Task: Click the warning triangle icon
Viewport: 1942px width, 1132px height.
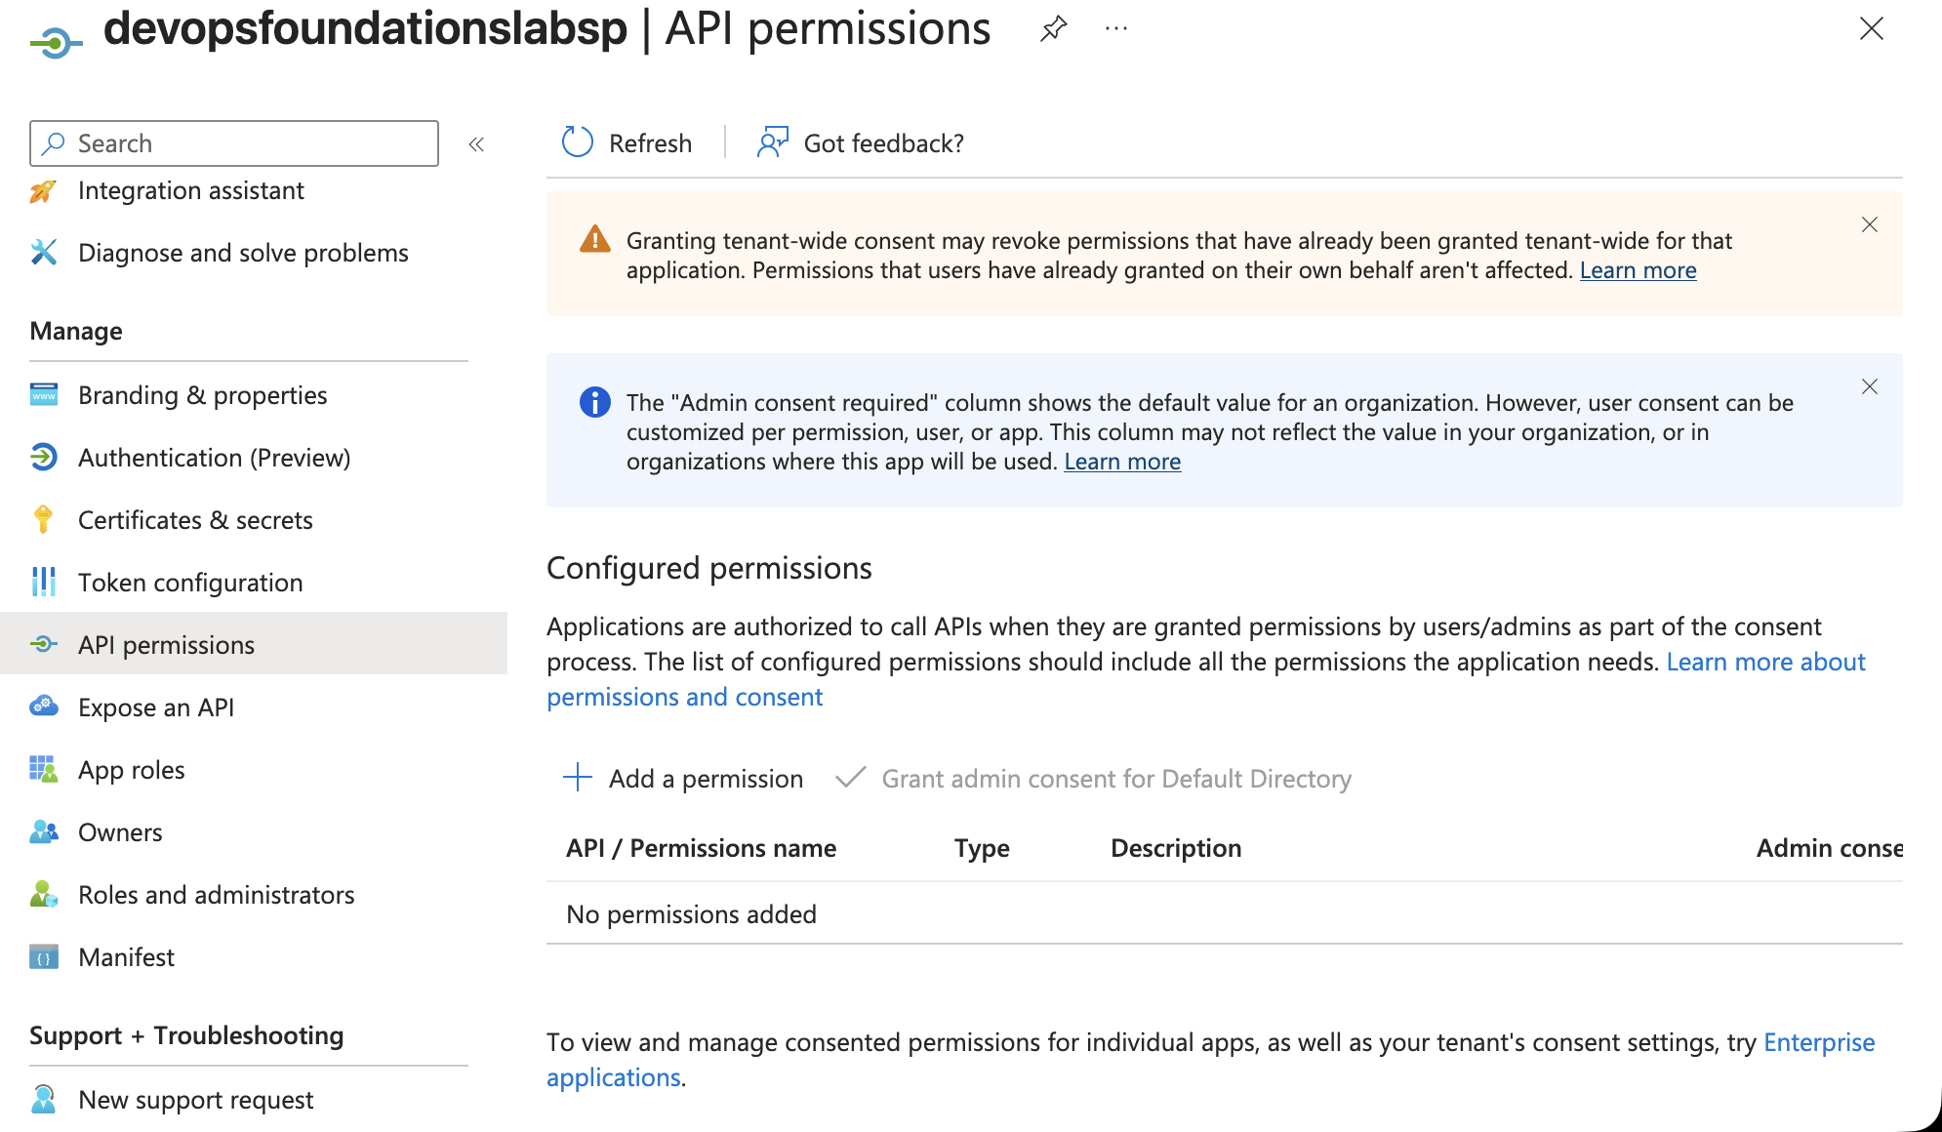Action: pos(594,239)
